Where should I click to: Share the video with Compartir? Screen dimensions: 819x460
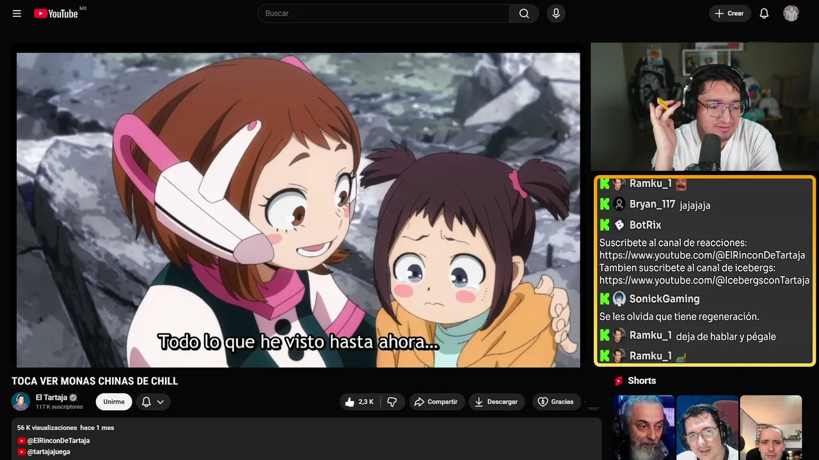[436, 402]
